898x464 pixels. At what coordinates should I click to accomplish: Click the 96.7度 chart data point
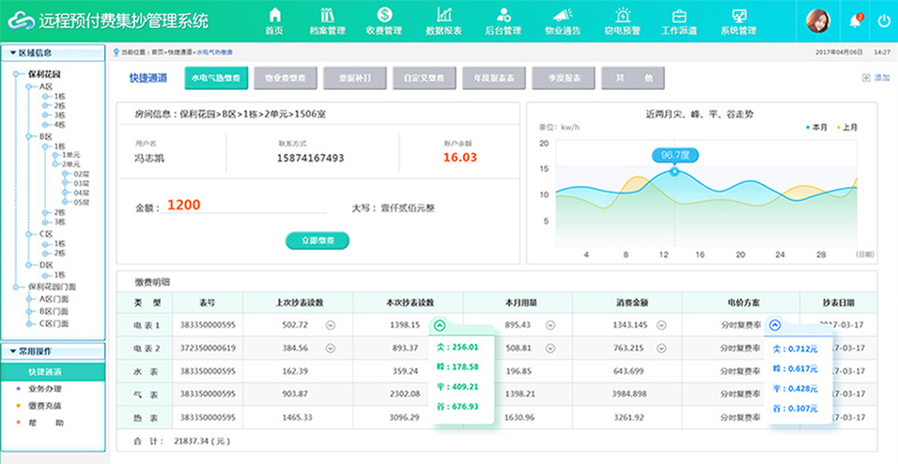[x=674, y=171]
